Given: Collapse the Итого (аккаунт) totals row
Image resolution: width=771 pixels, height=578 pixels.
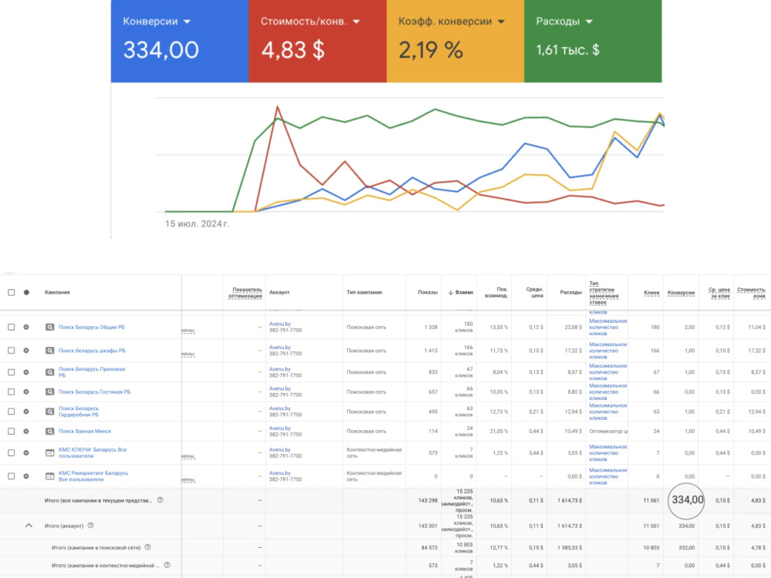Looking at the screenshot, I should (x=29, y=526).
